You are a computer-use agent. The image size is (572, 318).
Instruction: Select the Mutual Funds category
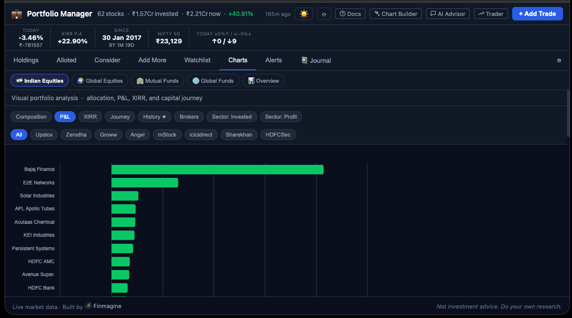coord(158,81)
